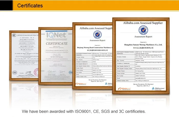Click the Alibaba.com logo on Zhejiang Metong report

(x=81, y=84)
